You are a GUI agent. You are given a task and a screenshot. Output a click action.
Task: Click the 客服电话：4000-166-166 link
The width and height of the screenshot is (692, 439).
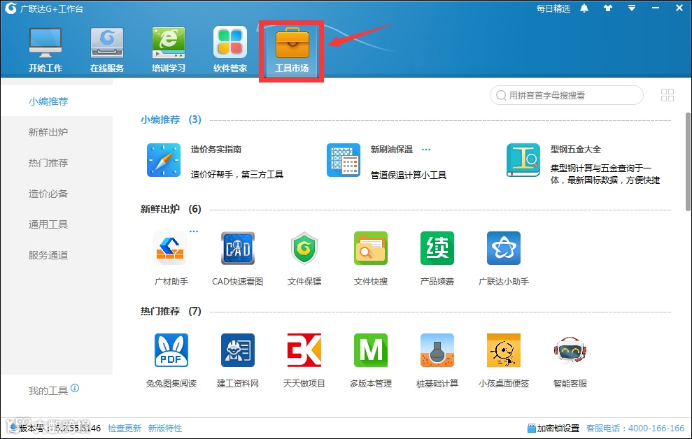click(x=635, y=429)
